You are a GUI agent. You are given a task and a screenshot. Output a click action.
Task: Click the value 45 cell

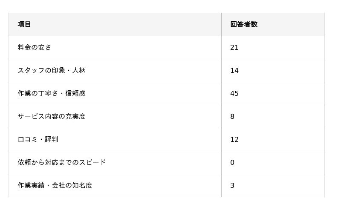click(234, 93)
